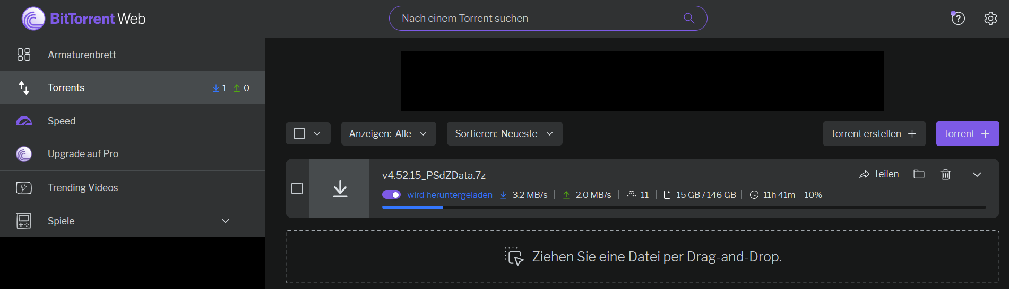The width and height of the screenshot is (1009, 289).
Task: Check the v4.52.15_PSdZData.7z torrent checkbox
Action: pos(297,188)
